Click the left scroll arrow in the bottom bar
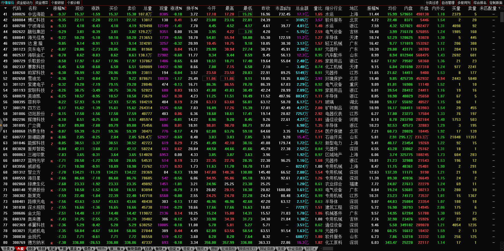Image resolution: width=504 pixels, height=251 pixels. point(321,249)
